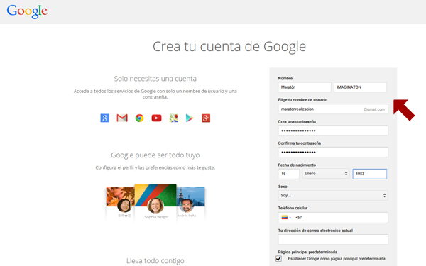Click the '@gmail.com' suffix text
The width and height of the screenshot is (426, 266).
tap(374, 109)
